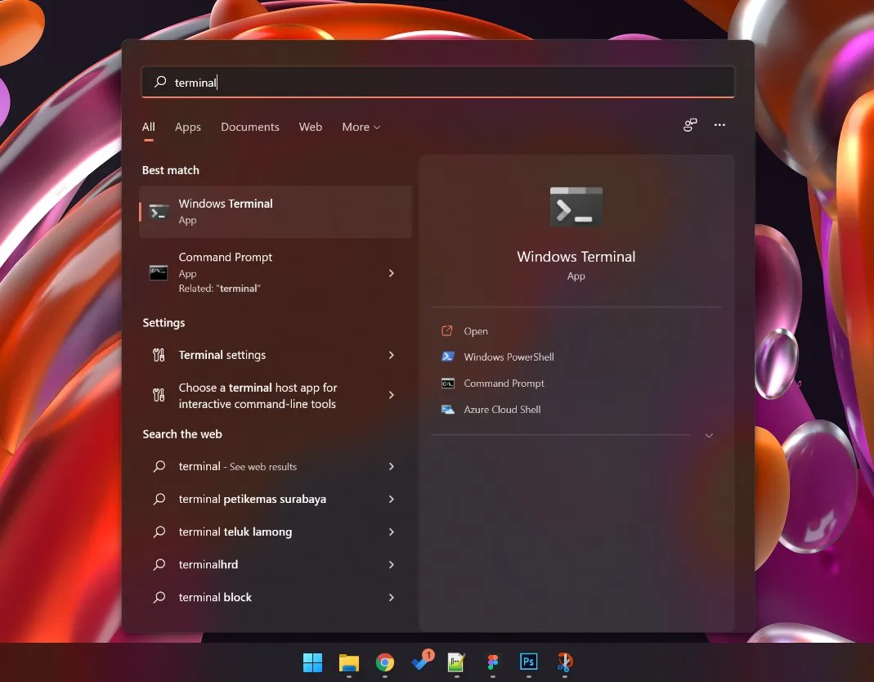Select the Documents search tab

pyautogui.click(x=249, y=127)
